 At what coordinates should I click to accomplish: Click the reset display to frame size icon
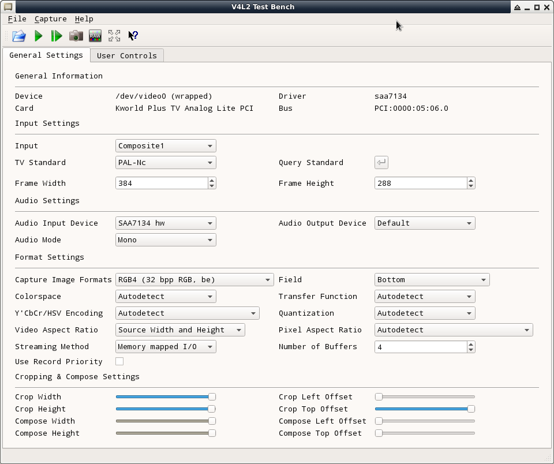click(114, 36)
